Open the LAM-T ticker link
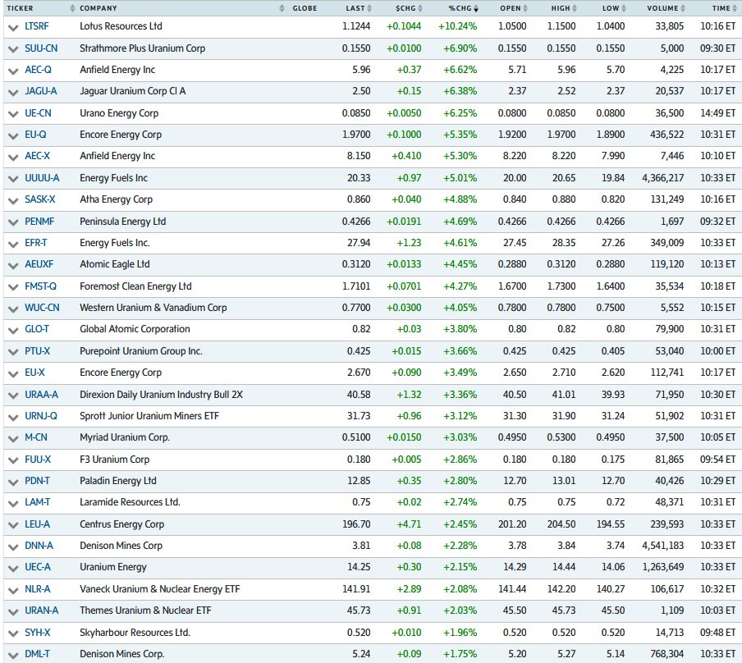The height and width of the screenshot is (663, 742). coord(38,502)
